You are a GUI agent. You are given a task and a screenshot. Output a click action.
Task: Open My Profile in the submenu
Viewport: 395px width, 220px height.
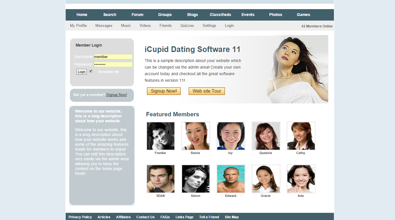pyautogui.click(x=78, y=26)
